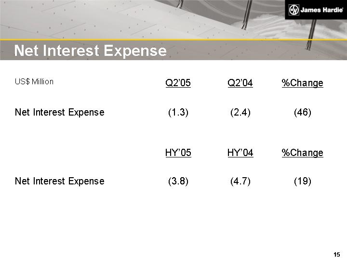Viewport: 347px width, 260px height.
Task: Select the %Change header beside Q2'04
Action: coord(302,83)
